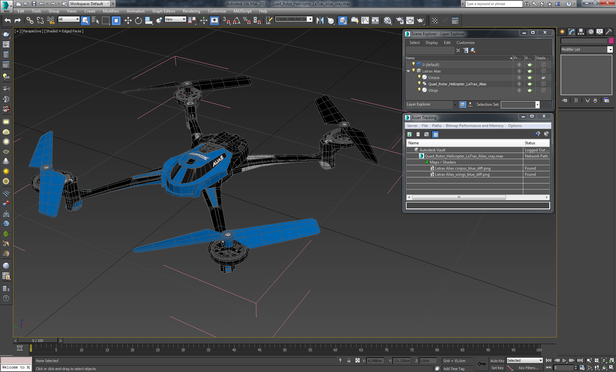Open key mode Selected dropdown
Image resolution: width=616 pixels, height=372 pixels.
pyautogui.click(x=524, y=360)
